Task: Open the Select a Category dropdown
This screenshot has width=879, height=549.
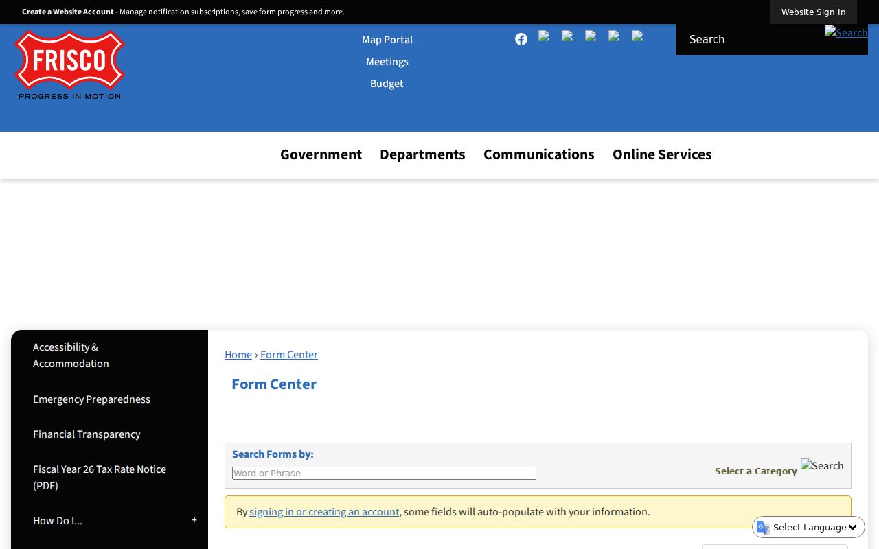Action: pos(755,471)
